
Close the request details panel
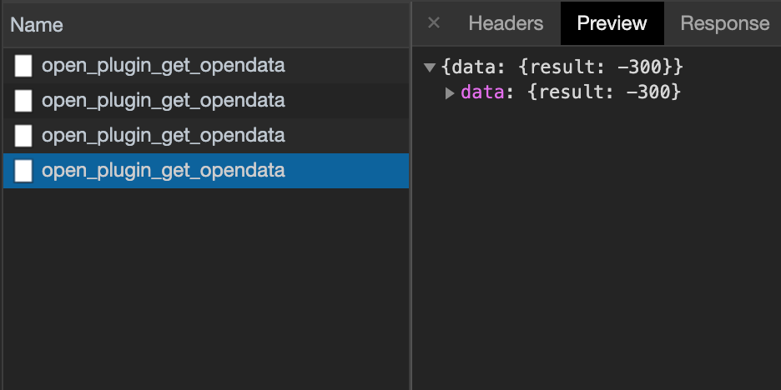(433, 23)
